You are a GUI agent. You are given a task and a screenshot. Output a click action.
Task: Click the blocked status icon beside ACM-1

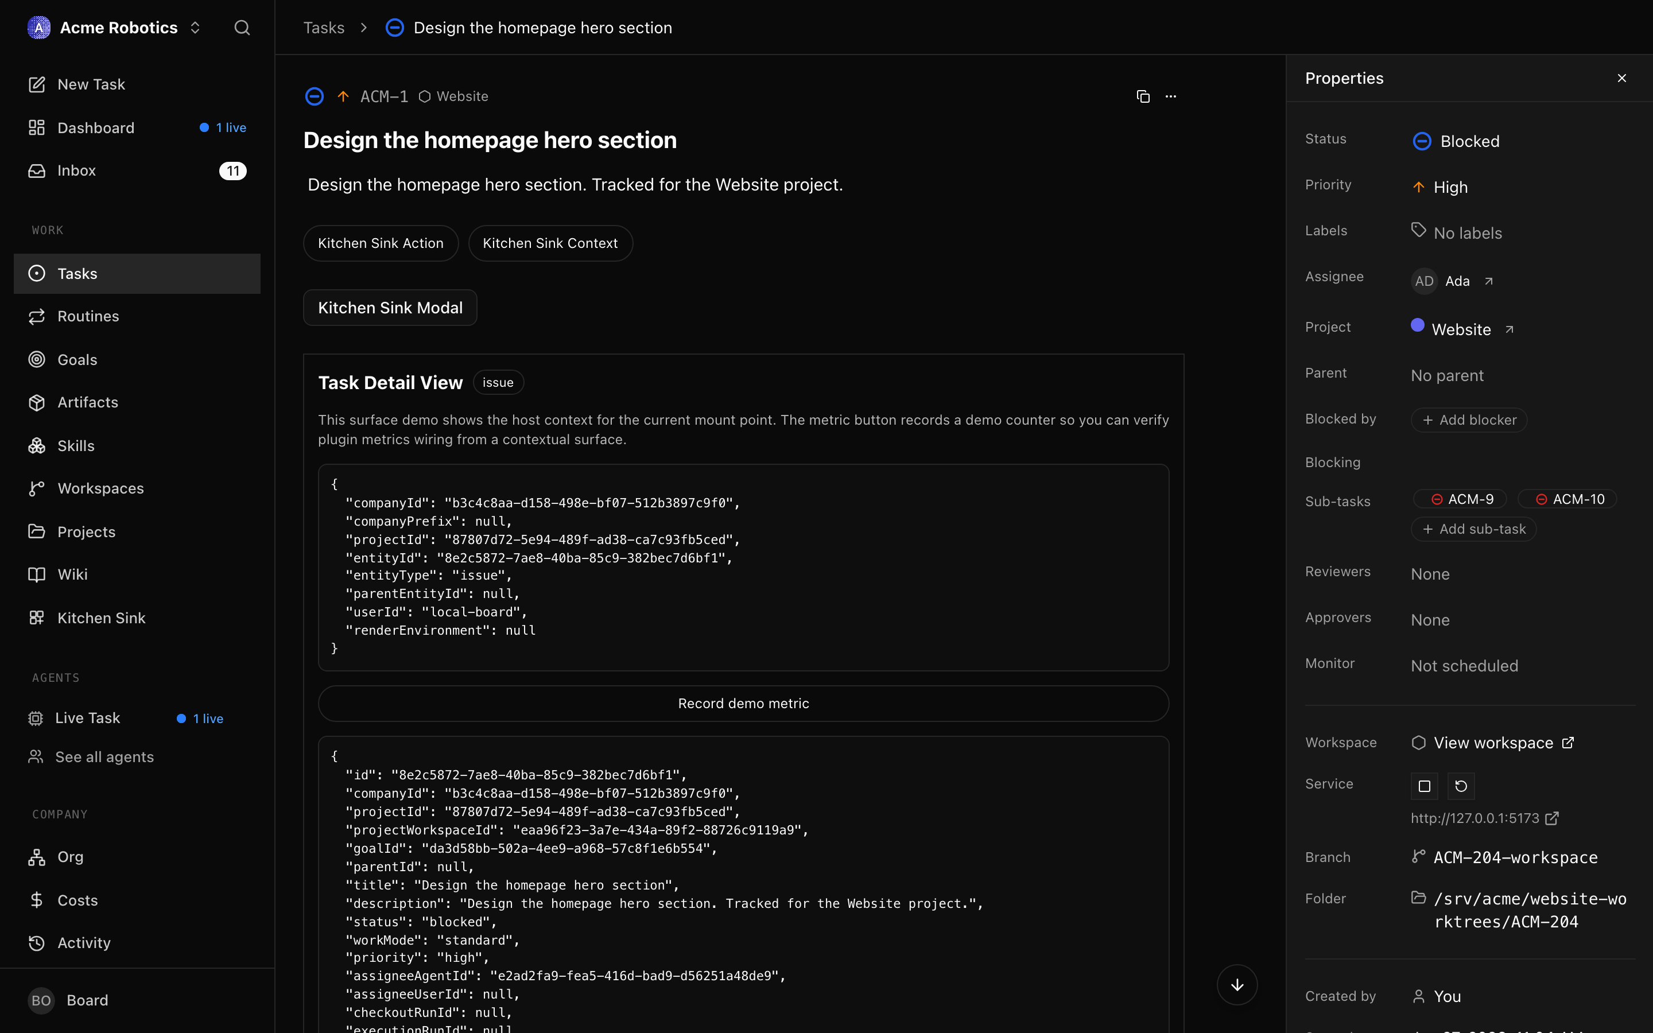(x=314, y=96)
